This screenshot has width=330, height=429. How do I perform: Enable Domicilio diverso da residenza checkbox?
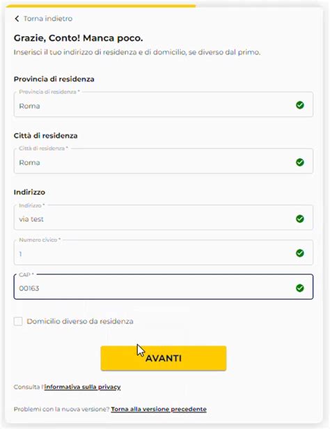[x=18, y=321]
